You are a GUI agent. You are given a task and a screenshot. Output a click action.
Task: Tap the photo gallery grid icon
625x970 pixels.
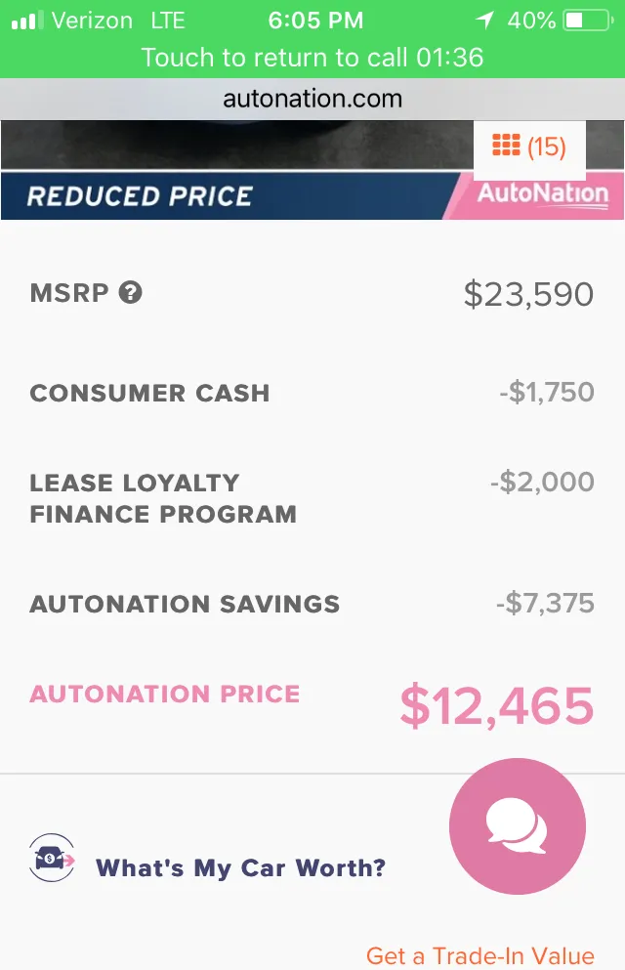point(506,147)
